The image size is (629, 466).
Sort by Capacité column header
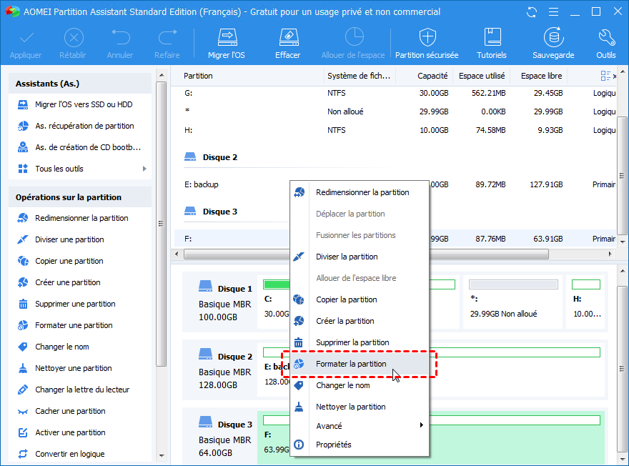(425, 76)
